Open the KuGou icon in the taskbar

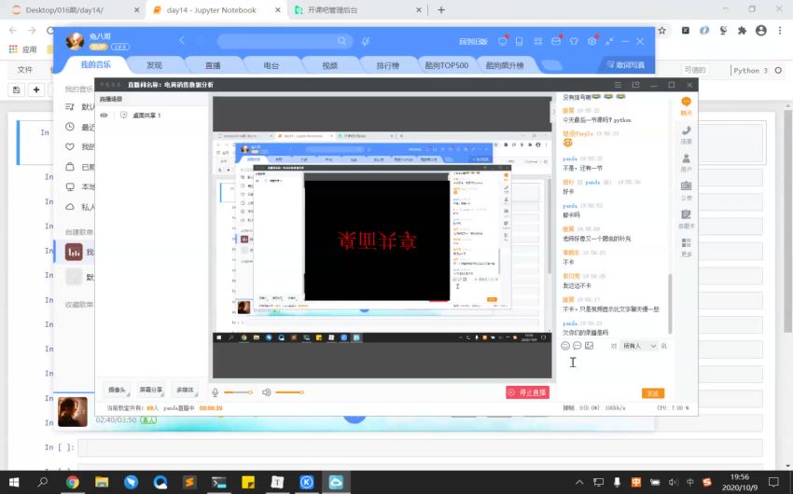[307, 483]
